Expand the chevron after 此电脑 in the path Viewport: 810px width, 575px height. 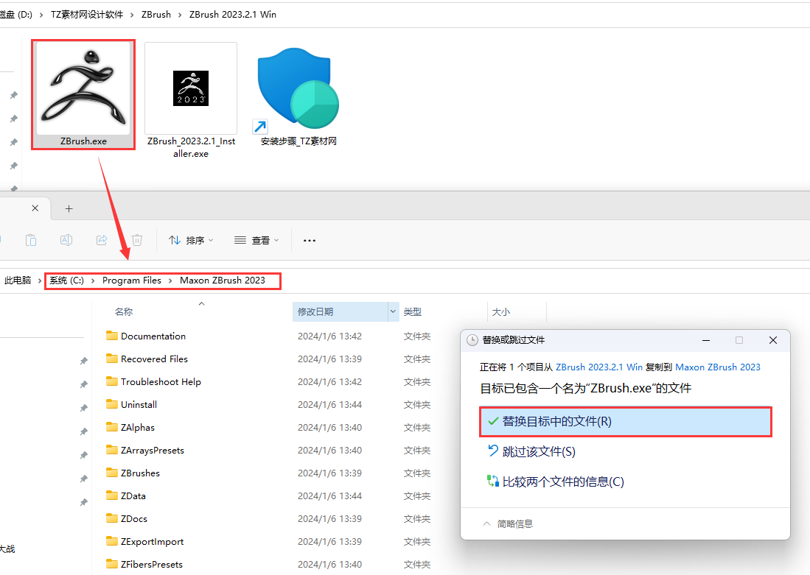(x=40, y=281)
